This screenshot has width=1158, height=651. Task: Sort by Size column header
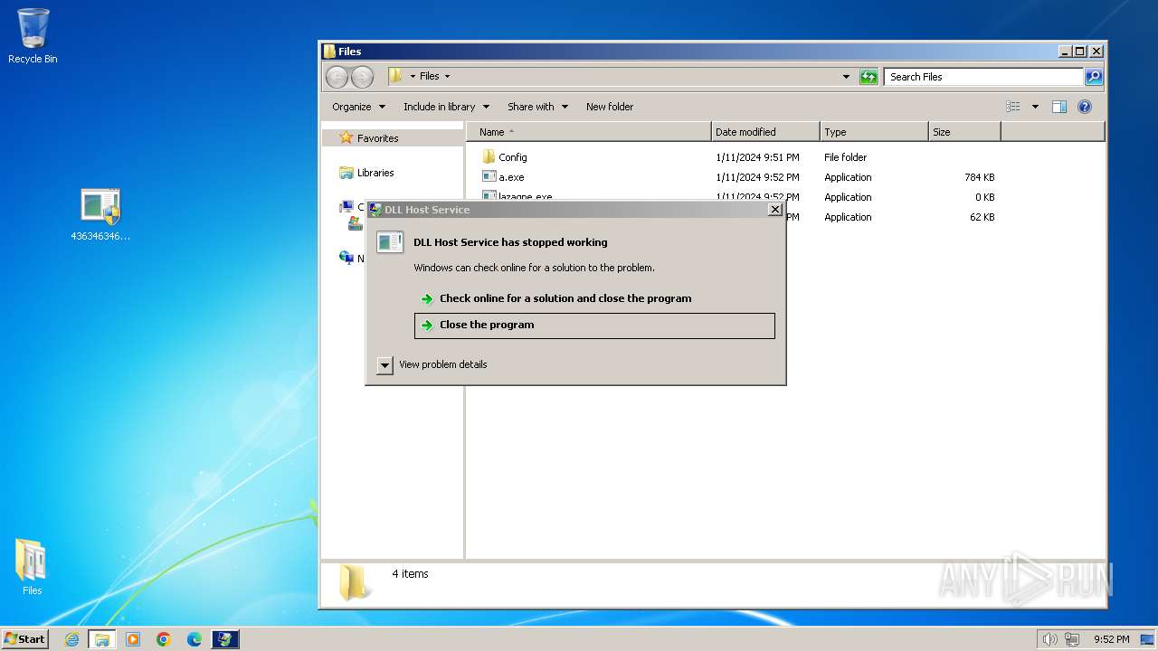tap(965, 132)
